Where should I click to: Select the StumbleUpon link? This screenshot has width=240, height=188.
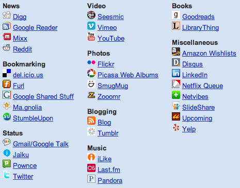(x=33, y=118)
